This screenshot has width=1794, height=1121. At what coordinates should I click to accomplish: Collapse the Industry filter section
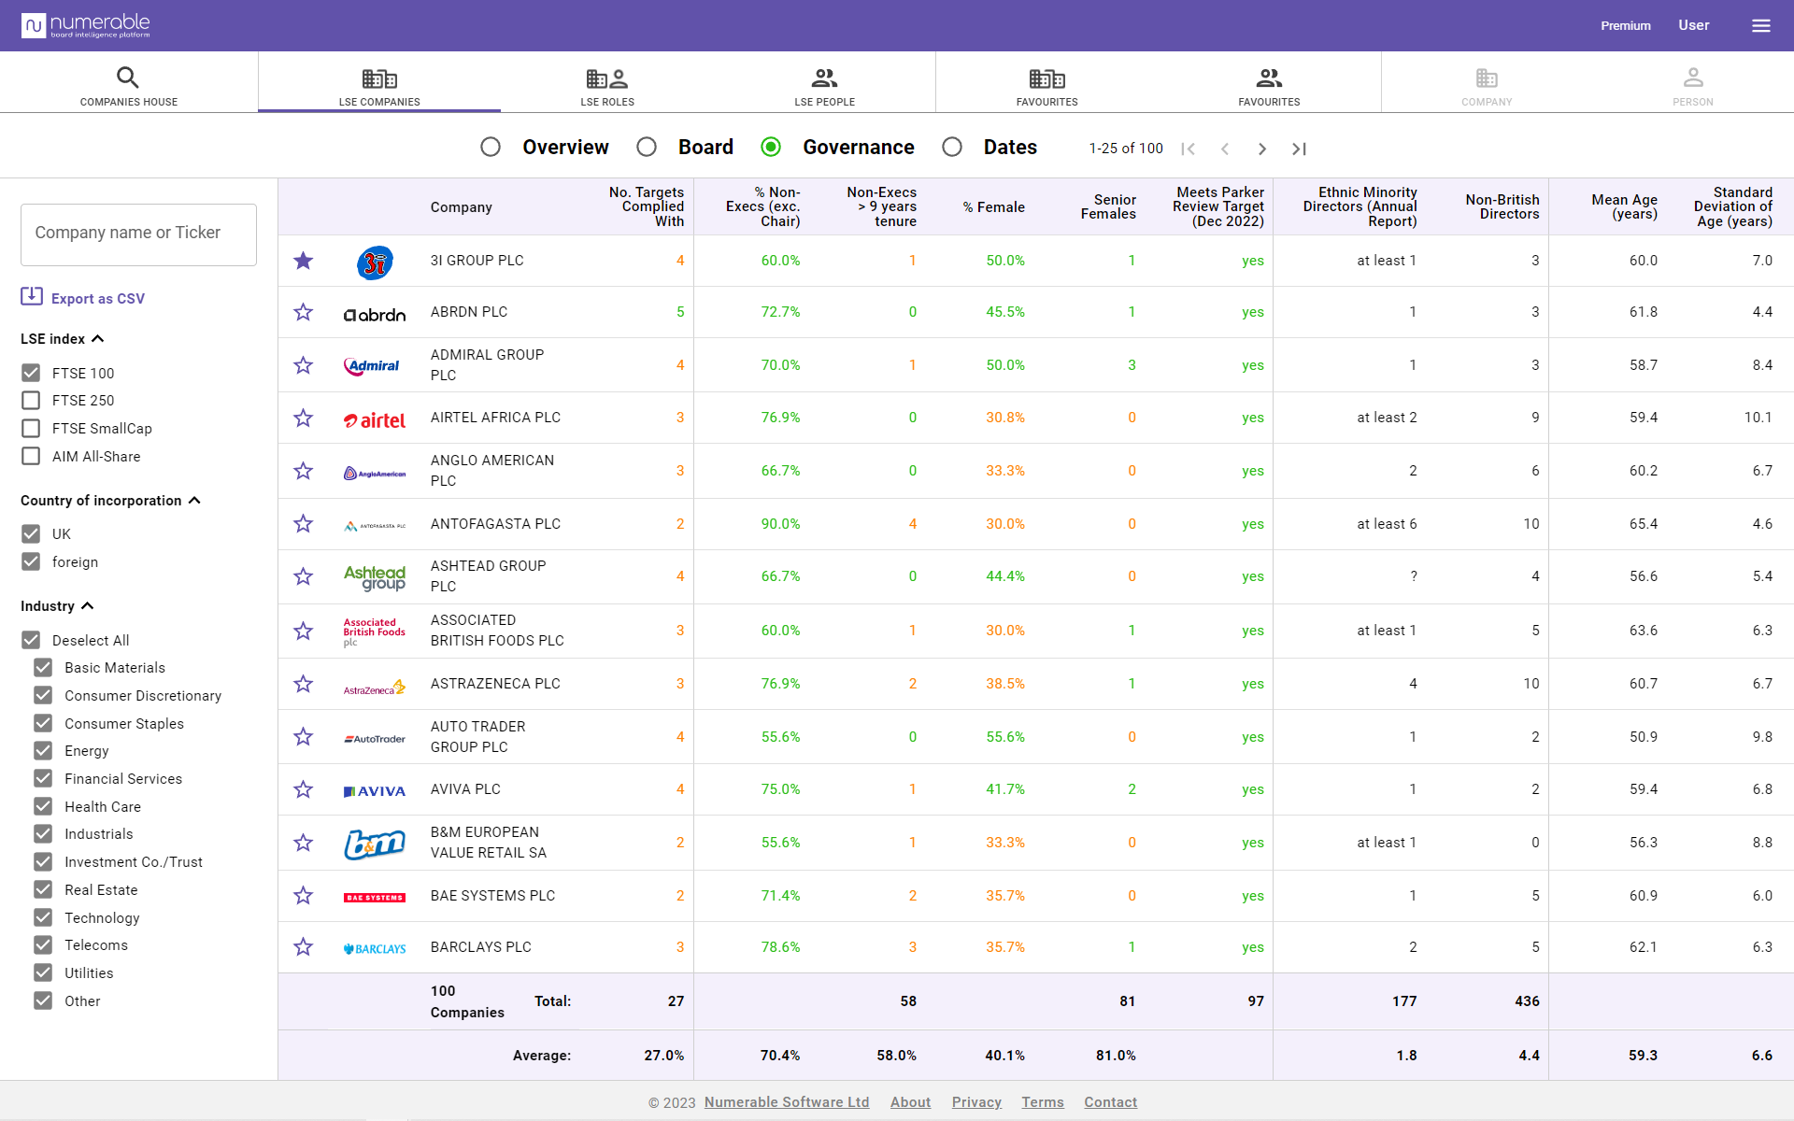coord(88,605)
